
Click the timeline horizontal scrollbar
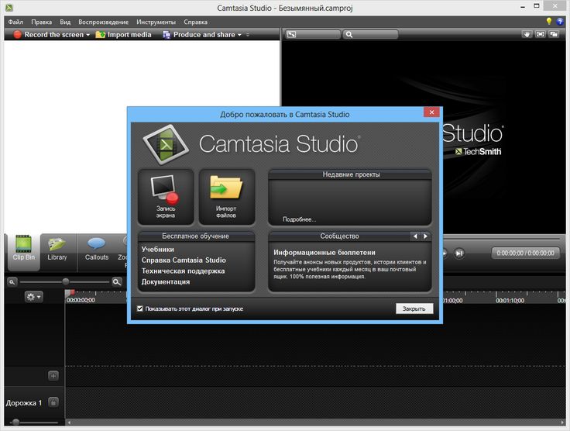pos(315,422)
